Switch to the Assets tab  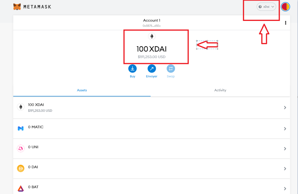pyautogui.click(x=82, y=90)
